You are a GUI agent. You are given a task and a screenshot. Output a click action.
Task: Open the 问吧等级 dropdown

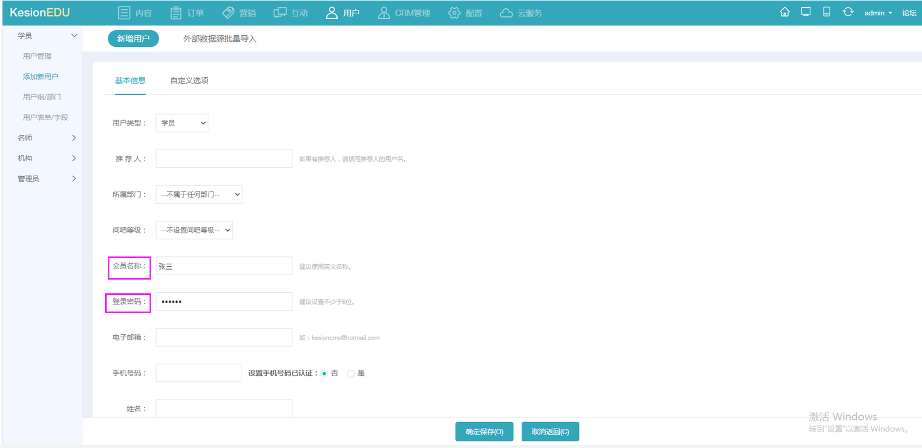pyautogui.click(x=194, y=231)
